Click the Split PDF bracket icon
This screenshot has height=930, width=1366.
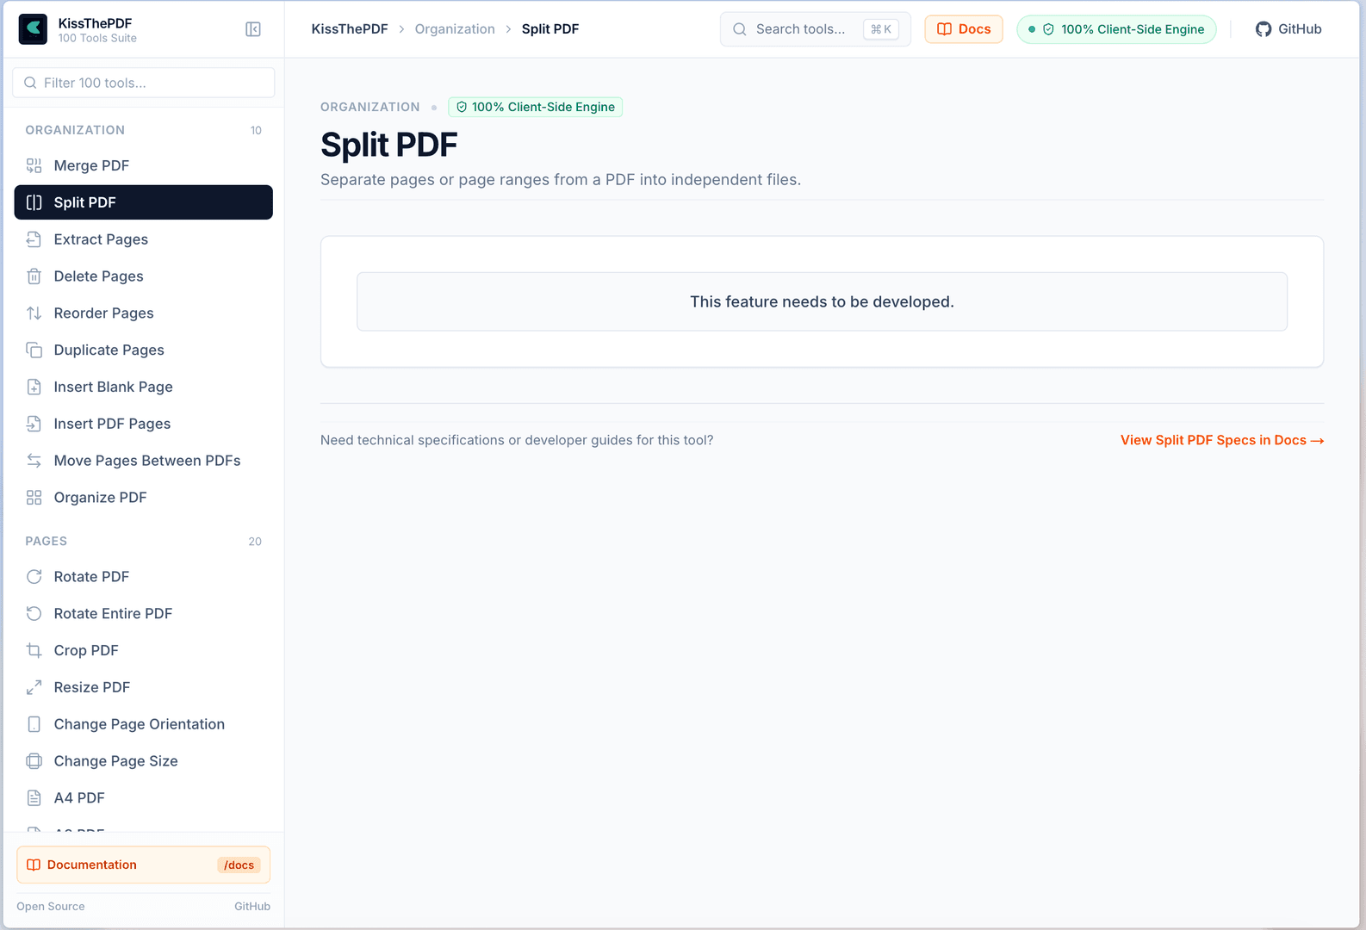click(x=34, y=202)
